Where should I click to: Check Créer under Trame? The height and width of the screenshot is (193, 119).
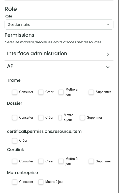click(x=41, y=92)
